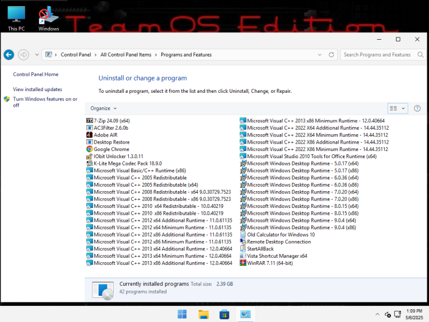
Task: Click the Desktop Restore icon
Action: tap(90, 142)
